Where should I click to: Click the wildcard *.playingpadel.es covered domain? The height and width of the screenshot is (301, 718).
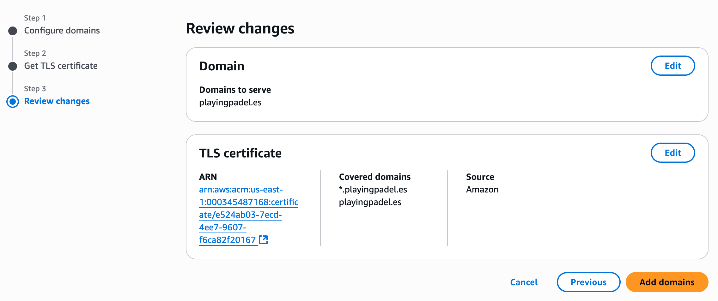click(373, 190)
